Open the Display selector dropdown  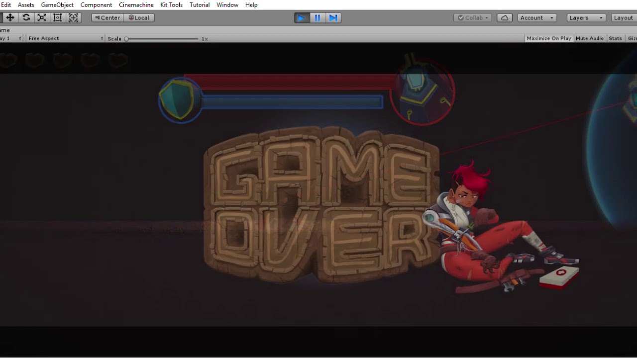pyautogui.click(x=11, y=38)
